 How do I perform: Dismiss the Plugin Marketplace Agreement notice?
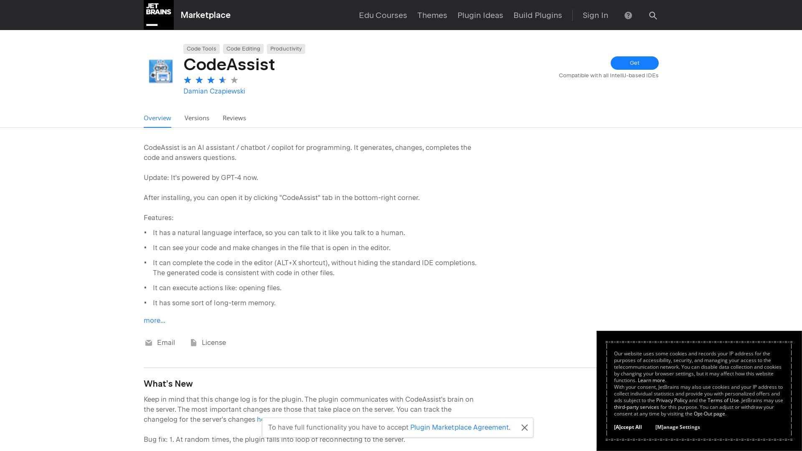(525, 428)
